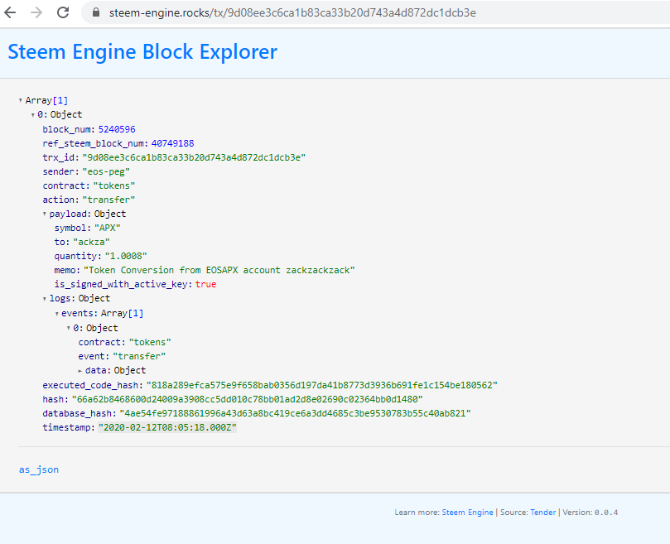Collapse the payload Object triangle
This screenshot has height=544, width=670.
[x=45, y=214]
